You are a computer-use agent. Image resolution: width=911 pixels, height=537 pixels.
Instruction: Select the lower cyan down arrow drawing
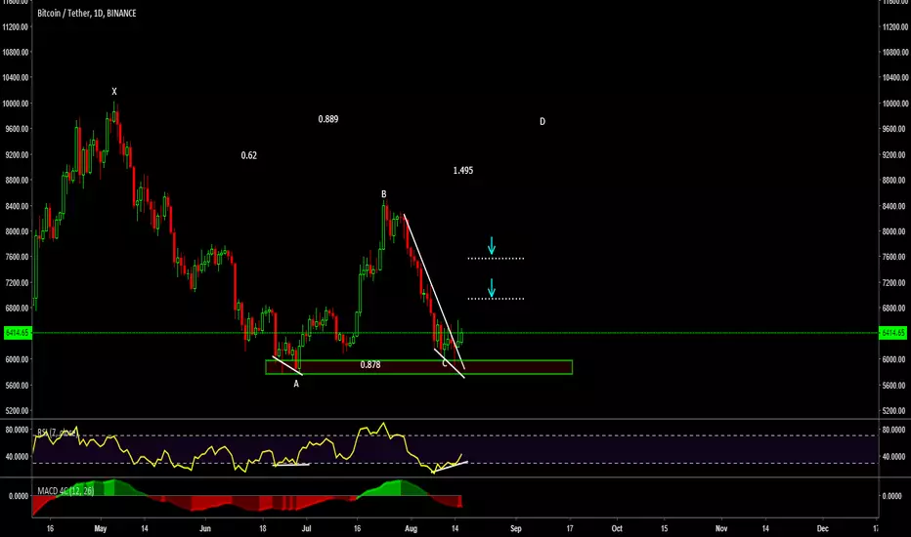click(492, 288)
